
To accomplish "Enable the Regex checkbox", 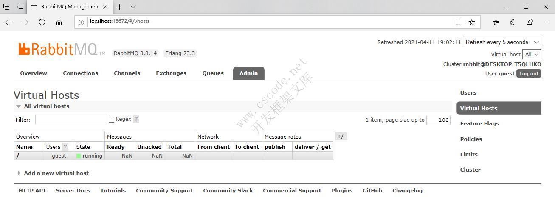I will (x=111, y=120).
